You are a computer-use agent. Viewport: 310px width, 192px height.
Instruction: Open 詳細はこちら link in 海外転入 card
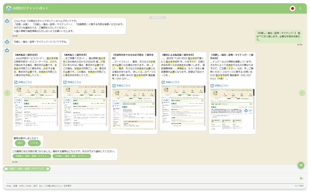(74, 82)
